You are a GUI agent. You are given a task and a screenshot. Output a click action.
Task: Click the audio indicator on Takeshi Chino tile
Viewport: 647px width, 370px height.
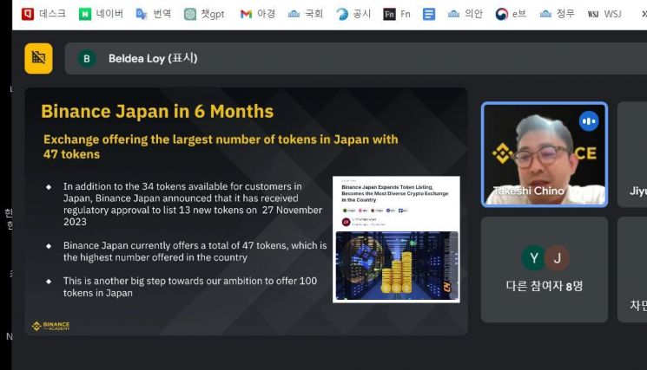pyautogui.click(x=589, y=120)
